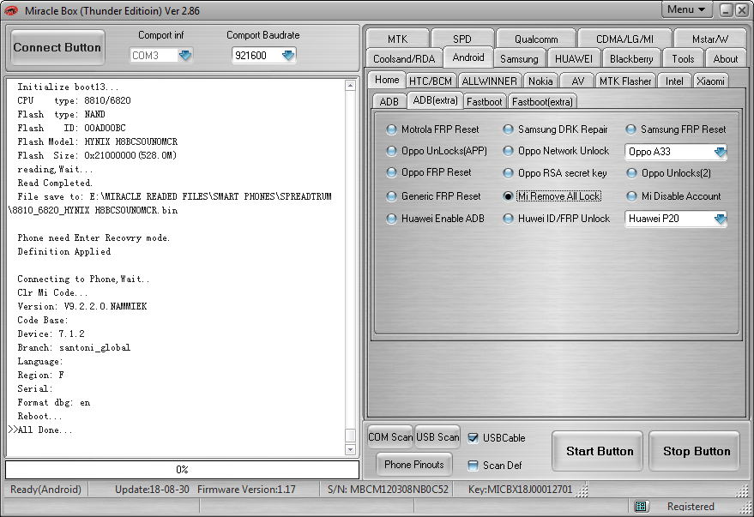Viewport: 754px width, 517px height.
Task: Switch to the MTK tab
Action: [x=397, y=39]
